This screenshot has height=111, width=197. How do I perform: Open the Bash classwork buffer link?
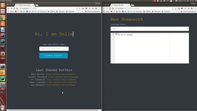pos(62,82)
